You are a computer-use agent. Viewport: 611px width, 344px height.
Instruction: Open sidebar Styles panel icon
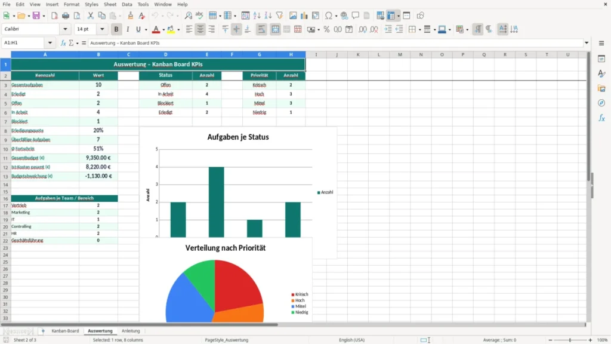click(601, 73)
